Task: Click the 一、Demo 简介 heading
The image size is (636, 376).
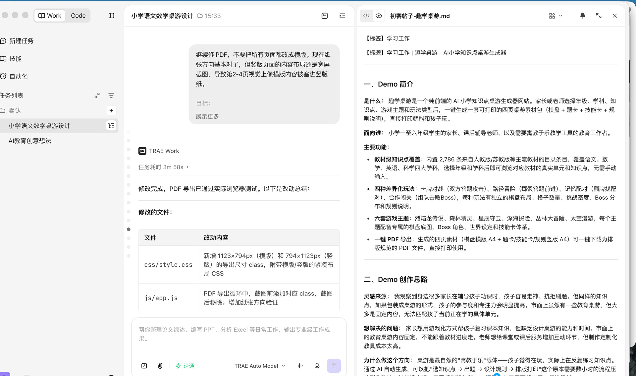Action: [x=389, y=84]
